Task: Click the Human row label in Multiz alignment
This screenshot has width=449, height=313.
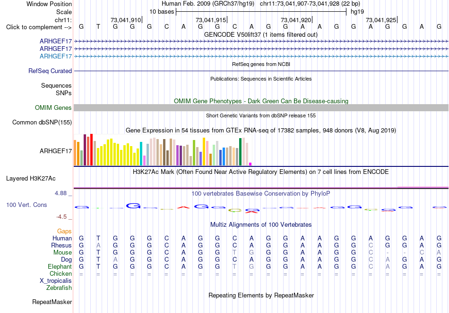Action: pos(62,238)
